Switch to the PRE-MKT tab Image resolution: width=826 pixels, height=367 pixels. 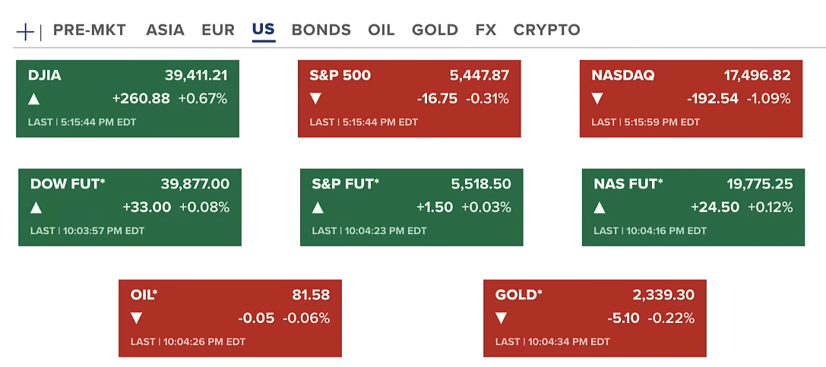pyautogui.click(x=89, y=30)
